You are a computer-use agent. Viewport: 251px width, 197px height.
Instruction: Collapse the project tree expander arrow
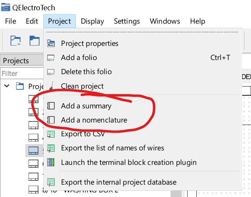(7, 86)
